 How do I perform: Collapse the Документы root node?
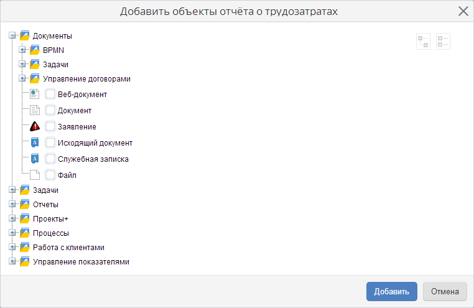pos(12,36)
